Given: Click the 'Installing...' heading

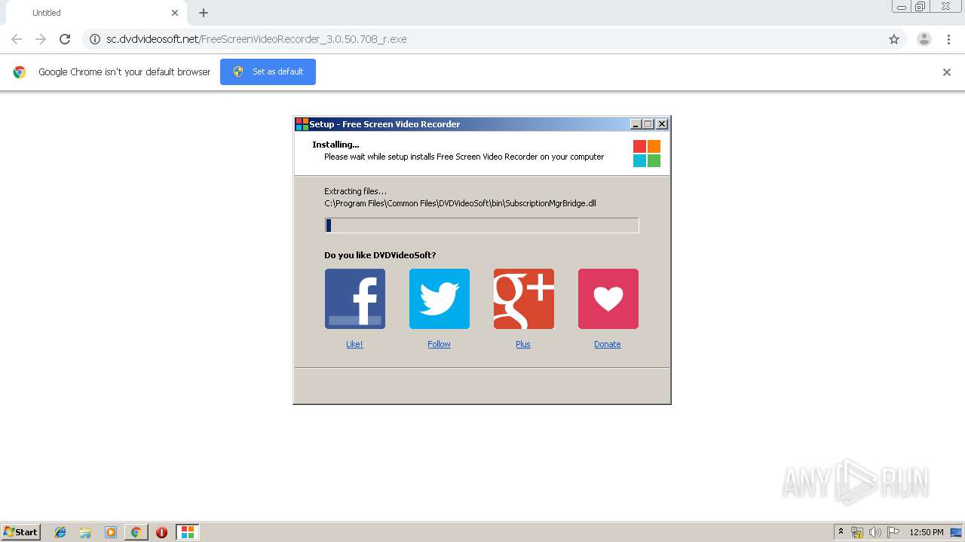Looking at the screenshot, I should [335, 145].
